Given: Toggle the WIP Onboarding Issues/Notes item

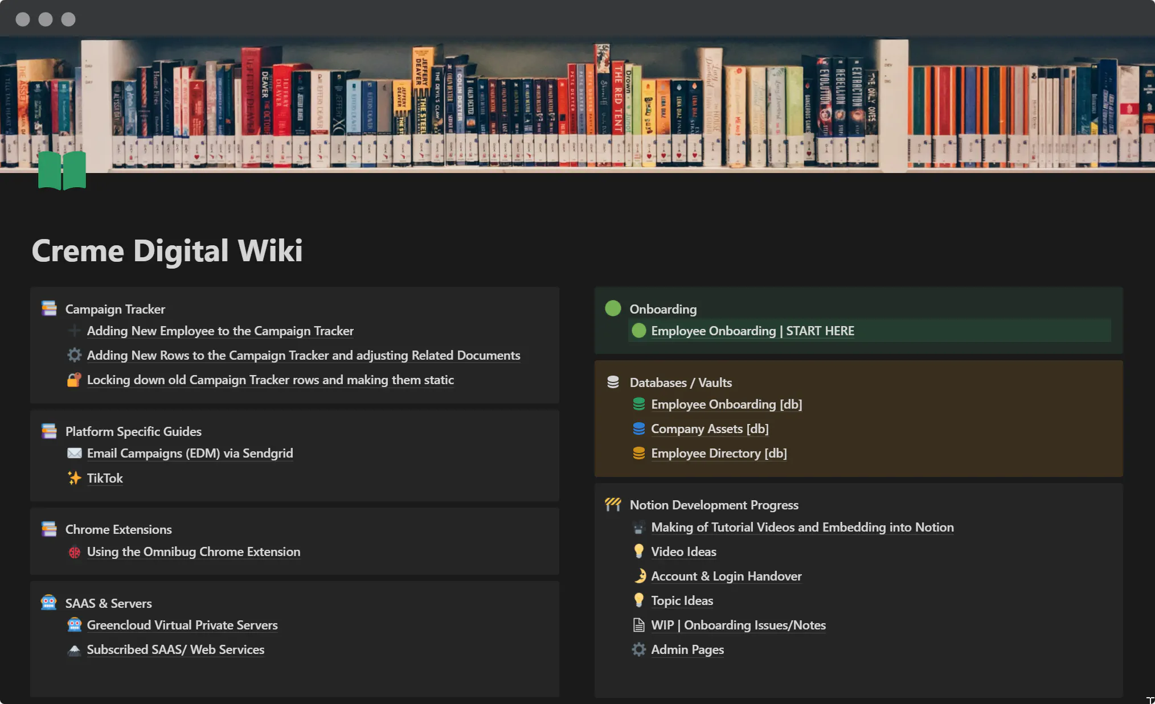Looking at the screenshot, I should (x=738, y=625).
